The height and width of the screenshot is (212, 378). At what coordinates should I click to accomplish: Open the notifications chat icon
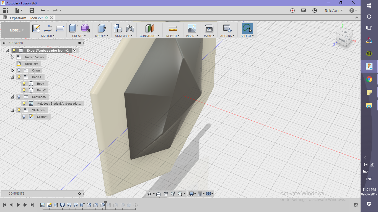[304, 10]
